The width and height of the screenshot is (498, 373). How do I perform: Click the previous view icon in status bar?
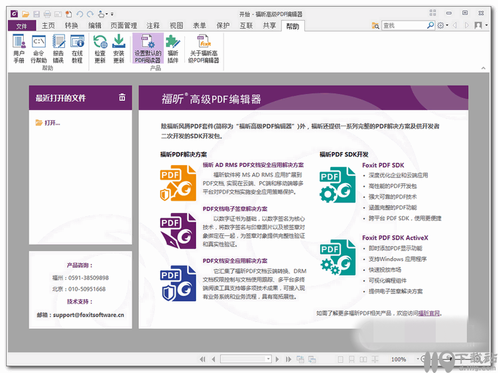[x=300, y=359]
